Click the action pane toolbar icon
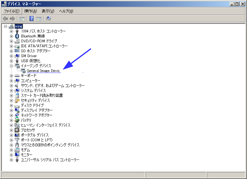The width and height of the screenshot is (247, 179). (39, 19)
